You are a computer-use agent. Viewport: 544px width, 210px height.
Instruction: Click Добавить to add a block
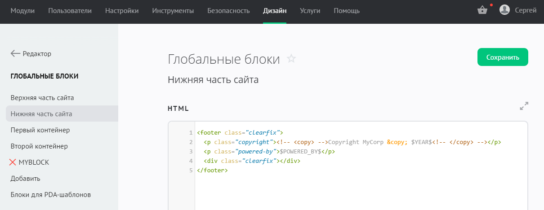coord(26,179)
